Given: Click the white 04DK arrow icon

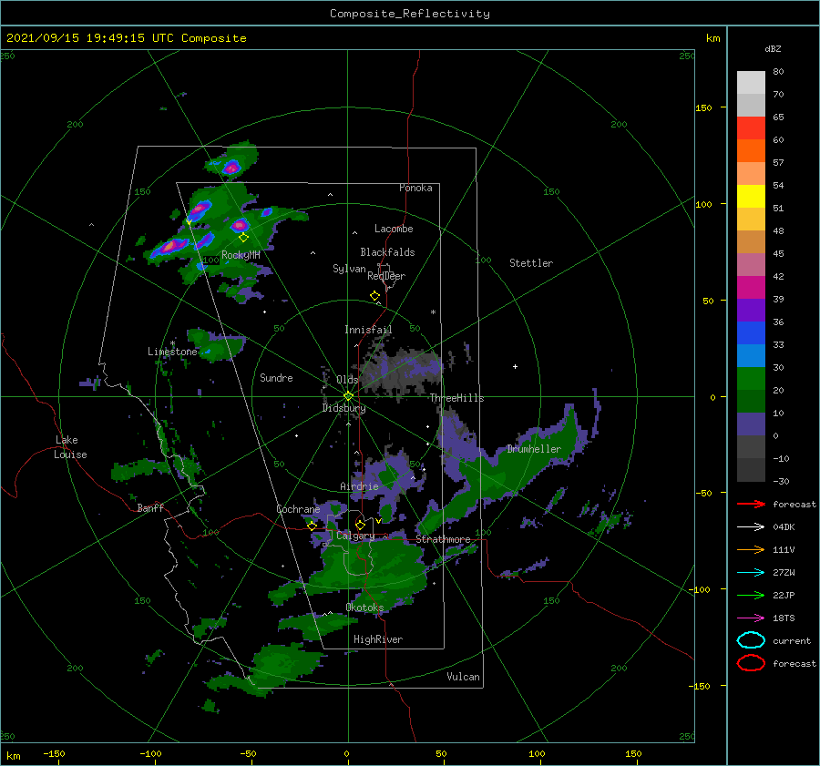Looking at the screenshot, I should (751, 527).
